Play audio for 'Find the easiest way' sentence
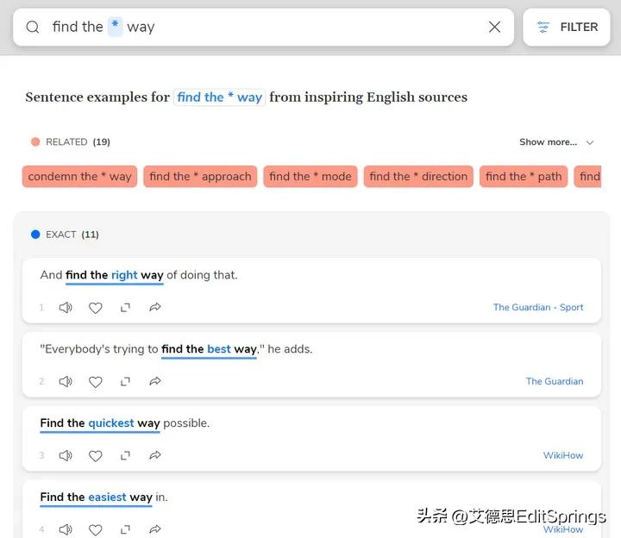 coord(66,529)
